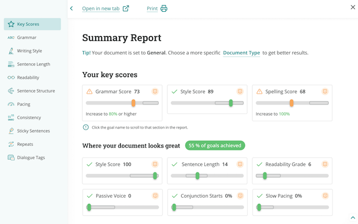The image size is (358, 224).
Task: Click the Style Score 89 slider handle
Action: click(x=231, y=103)
